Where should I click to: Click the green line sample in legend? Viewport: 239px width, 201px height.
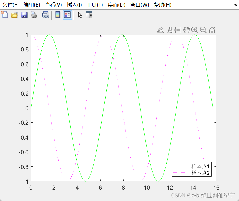(182, 166)
